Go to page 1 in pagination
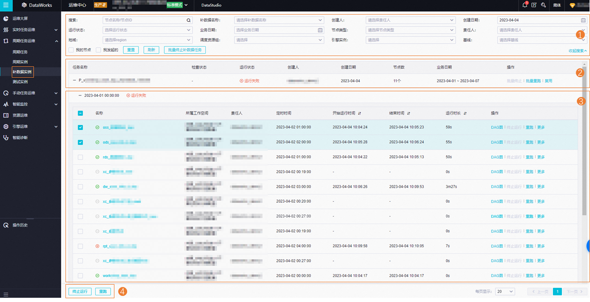Screen dimensions: 590x302 [558, 292]
